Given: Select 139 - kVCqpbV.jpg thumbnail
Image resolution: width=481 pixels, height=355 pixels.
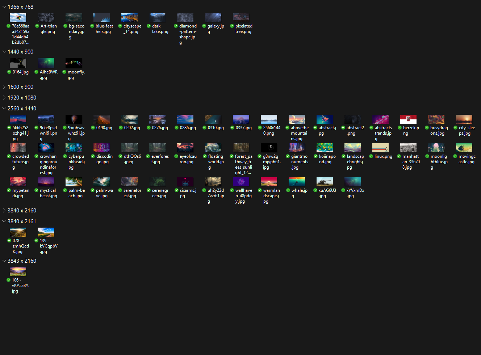Looking at the screenshot, I should (46, 232).
